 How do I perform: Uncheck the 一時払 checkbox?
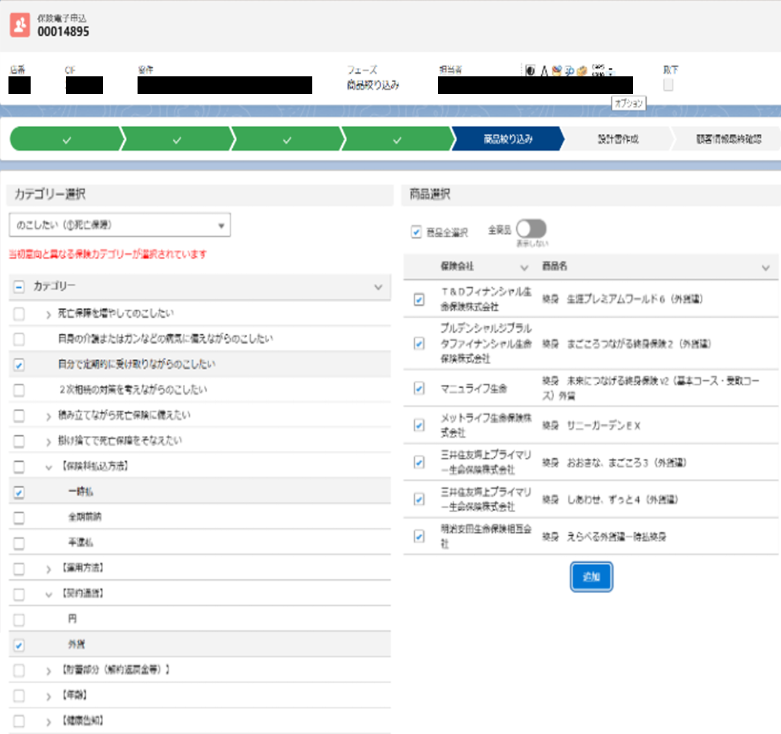[x=19, y=493]
